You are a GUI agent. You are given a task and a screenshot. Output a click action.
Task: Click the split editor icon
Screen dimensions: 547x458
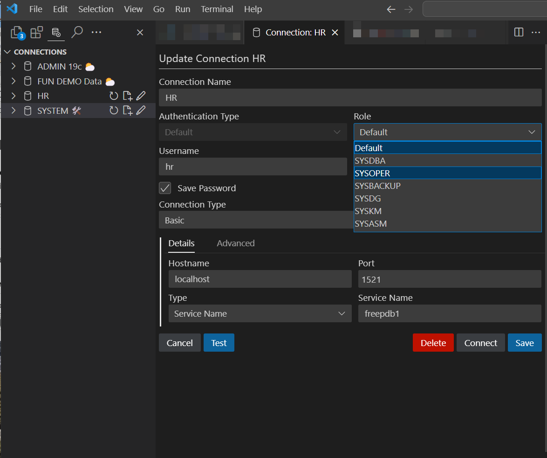tap(518, 32)
